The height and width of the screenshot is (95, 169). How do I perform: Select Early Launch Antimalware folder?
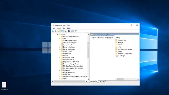[71, 62]
